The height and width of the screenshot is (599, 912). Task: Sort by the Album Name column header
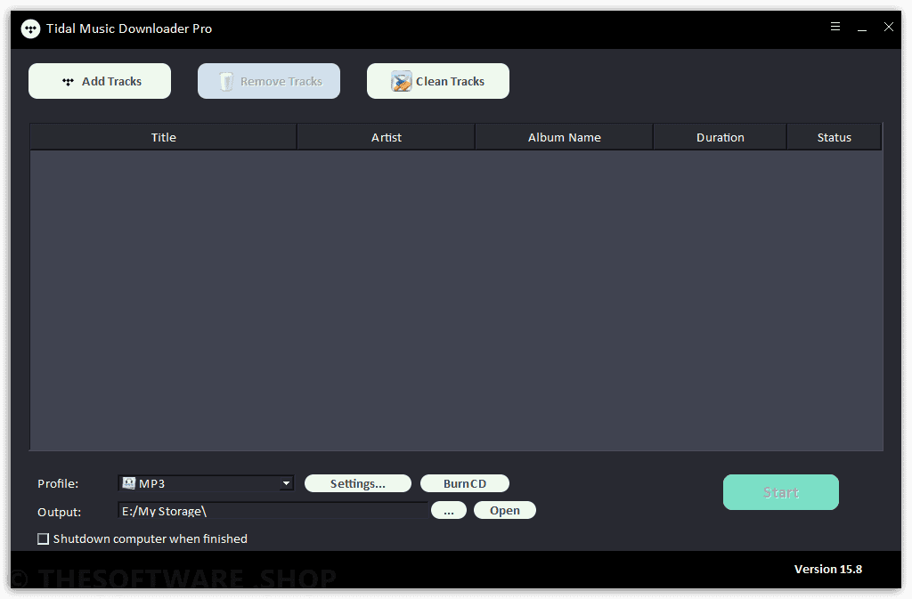(x=564, y=137)
